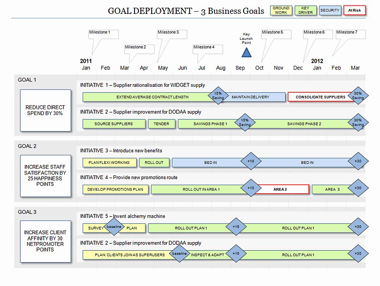Image resolution: width=380 pixels, height=286 pixels.
Task: Select the Tender bar
Action: (x=161, y=124)
